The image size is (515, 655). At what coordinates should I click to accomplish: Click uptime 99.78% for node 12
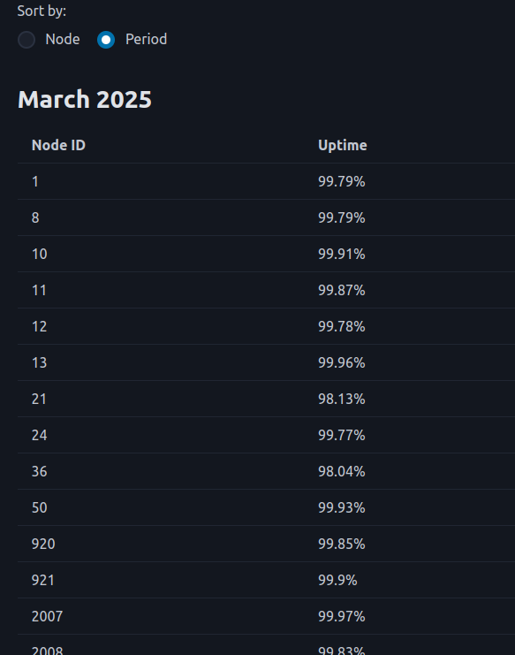[x=341, y=326]
